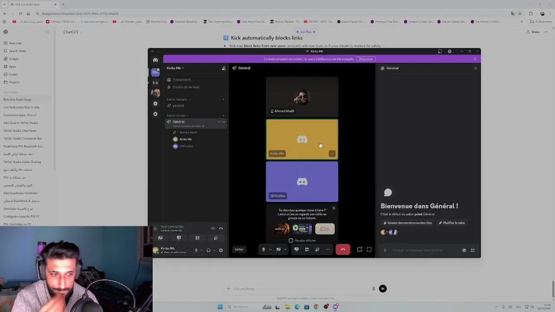Open mic device dropdown in call bar
The image size is (555, 312).
270,250
